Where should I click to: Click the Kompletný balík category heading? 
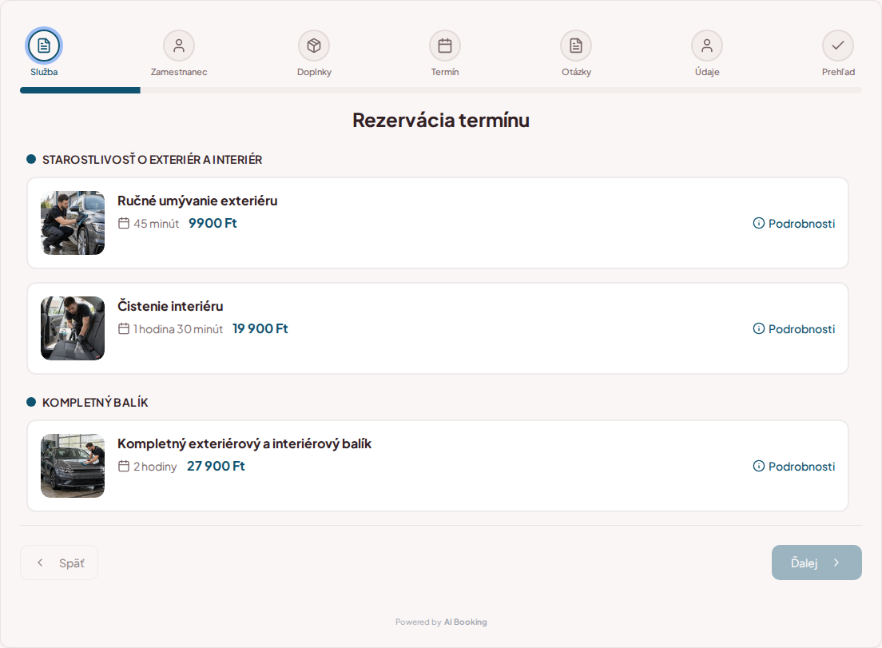coord(95,403)
